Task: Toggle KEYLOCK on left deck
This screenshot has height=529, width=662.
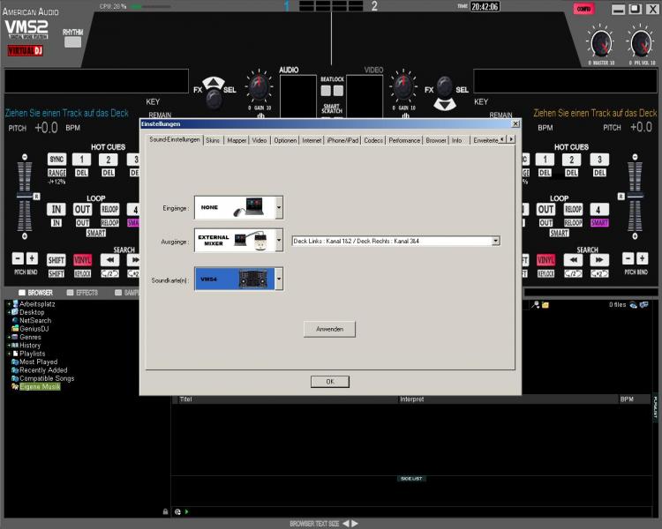Action: [x=82, y=274]
